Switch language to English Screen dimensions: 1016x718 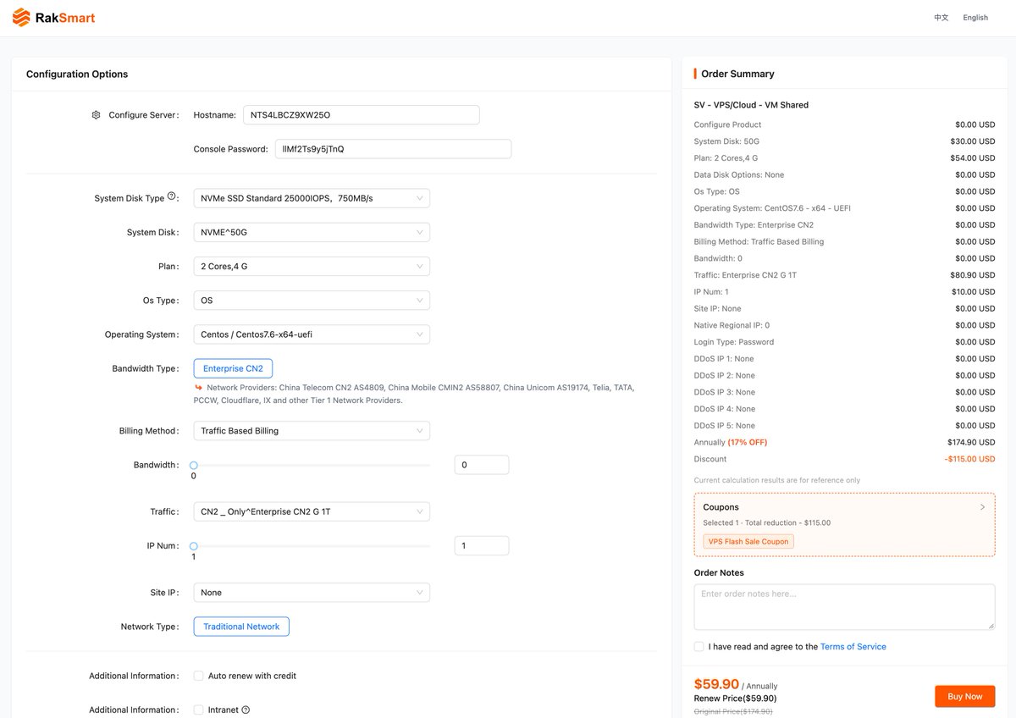click(x=975, y=18)
